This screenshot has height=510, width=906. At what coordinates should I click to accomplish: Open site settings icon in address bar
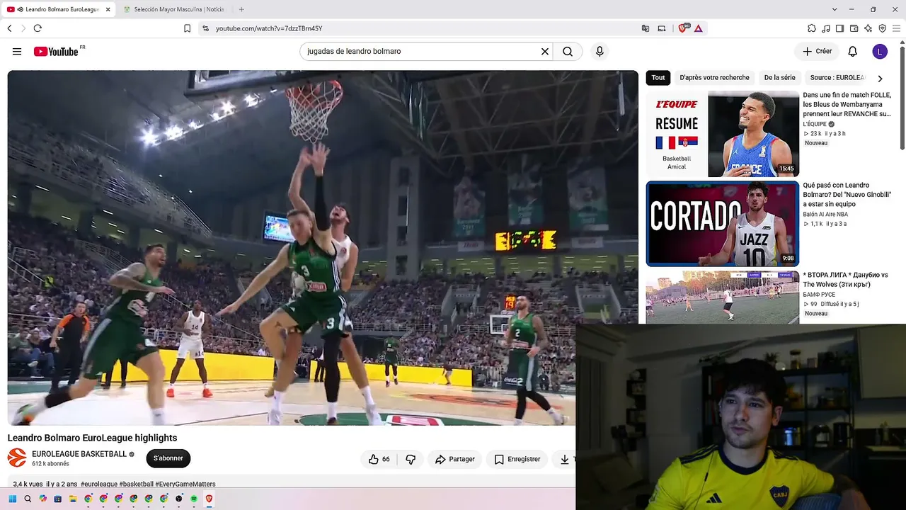click(205, 28)
